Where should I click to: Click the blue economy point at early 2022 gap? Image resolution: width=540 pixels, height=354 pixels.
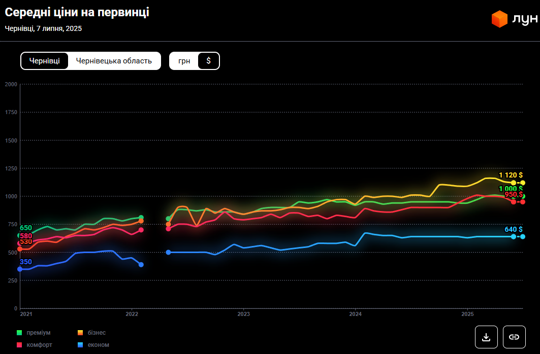point(141,265)
